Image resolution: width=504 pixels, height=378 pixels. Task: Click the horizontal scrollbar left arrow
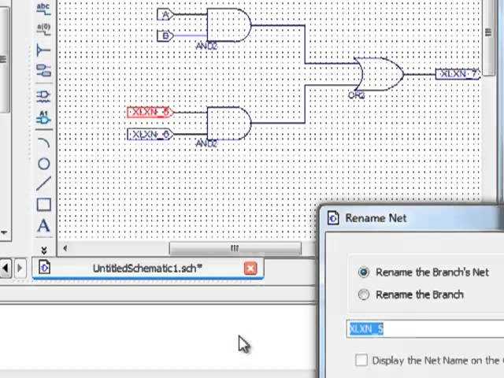[x=65, y=248]
